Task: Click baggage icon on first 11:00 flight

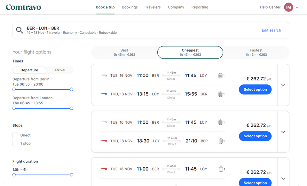Action: click(220, 76)
